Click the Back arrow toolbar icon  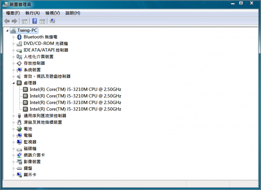pos(7,21)
